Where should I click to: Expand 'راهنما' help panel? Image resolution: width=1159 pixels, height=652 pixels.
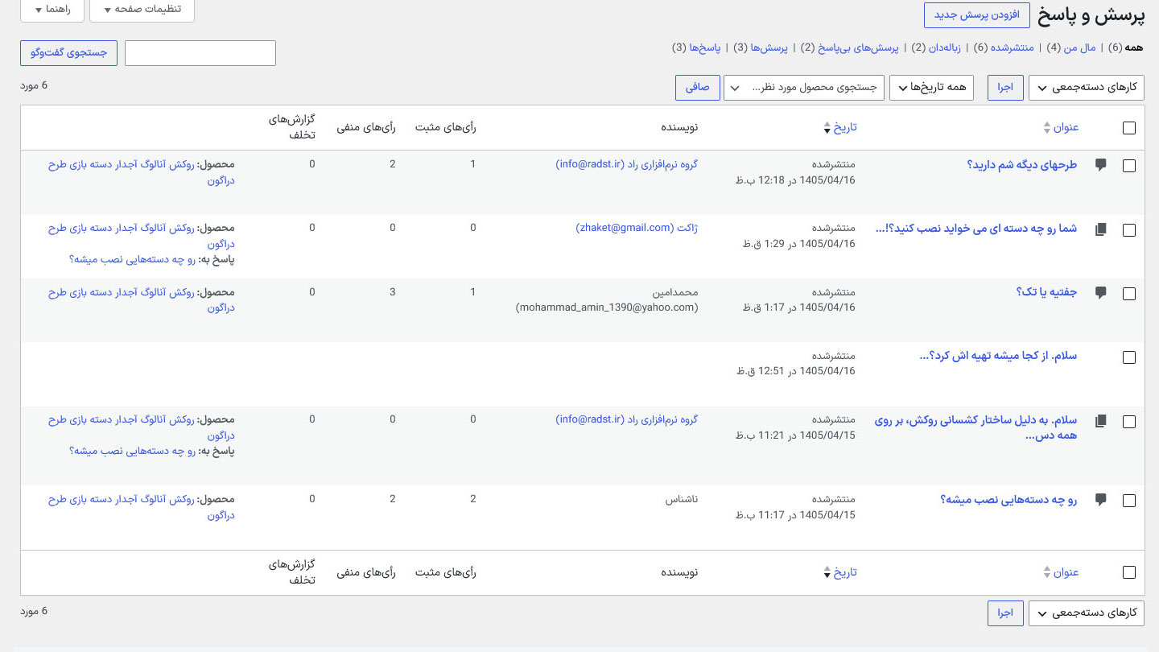click(x=52, y=10)
